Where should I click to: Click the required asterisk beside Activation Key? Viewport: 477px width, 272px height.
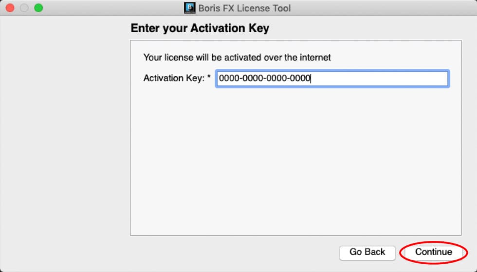209,78
